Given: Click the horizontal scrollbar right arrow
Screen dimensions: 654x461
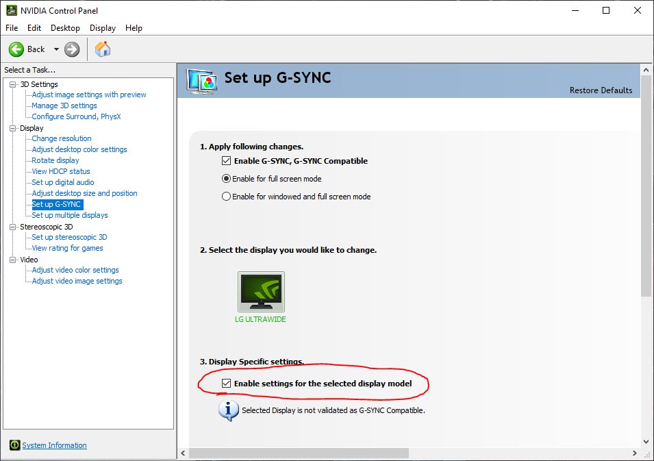Looking at the screenshot, I should point(634,453).
